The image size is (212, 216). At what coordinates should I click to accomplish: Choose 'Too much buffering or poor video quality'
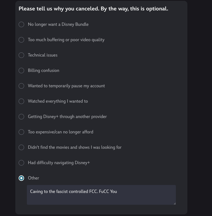(21, 40)
